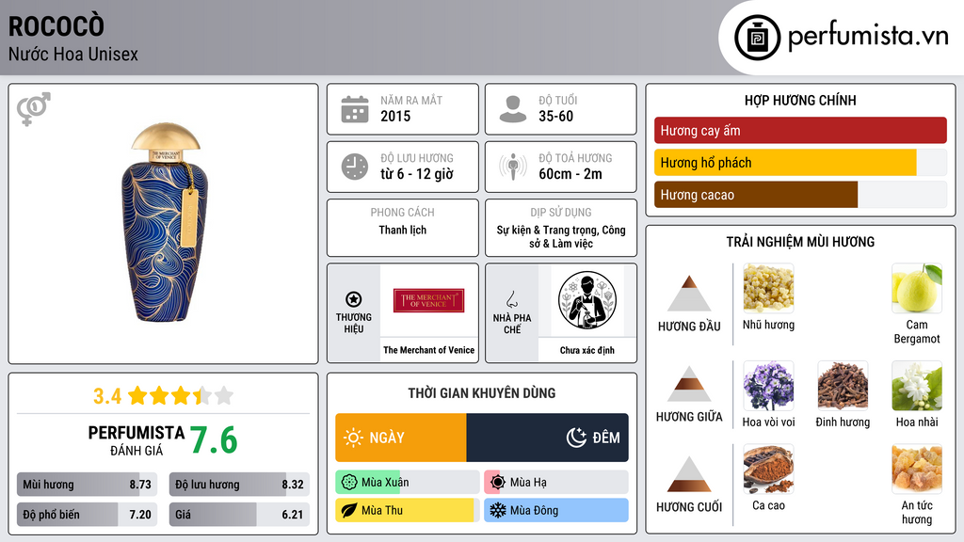Click the base notes pyramid icon
The height and width of the screenshot is (542, 964).
(x=689, y=474)
